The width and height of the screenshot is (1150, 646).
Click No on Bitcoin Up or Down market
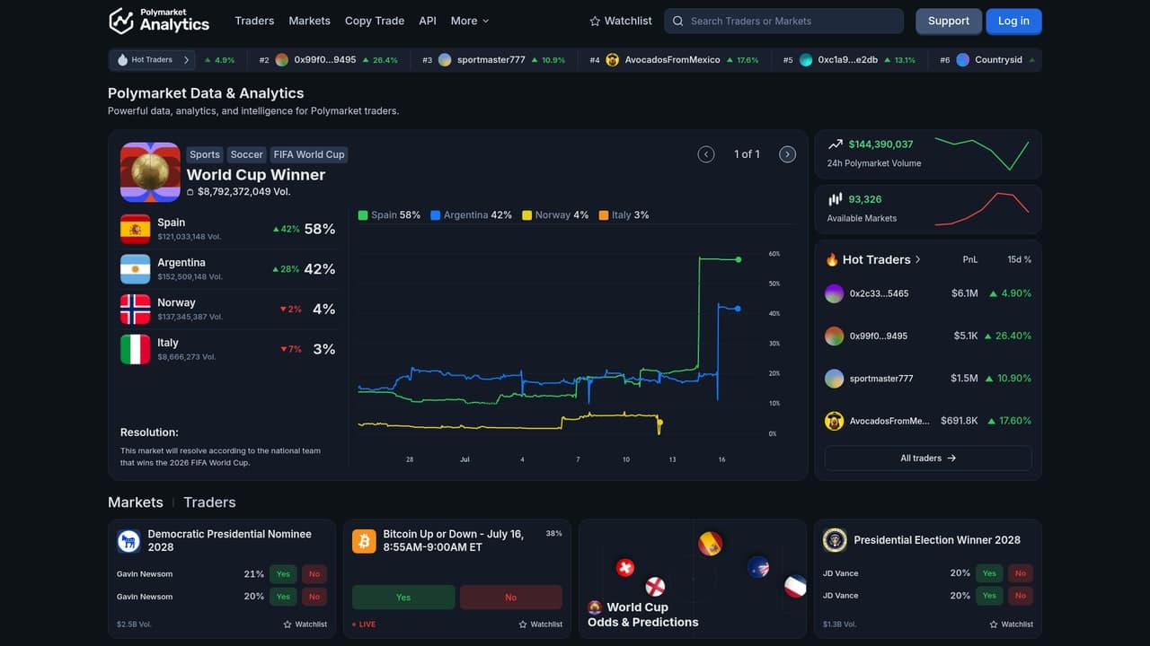point(511,597)
